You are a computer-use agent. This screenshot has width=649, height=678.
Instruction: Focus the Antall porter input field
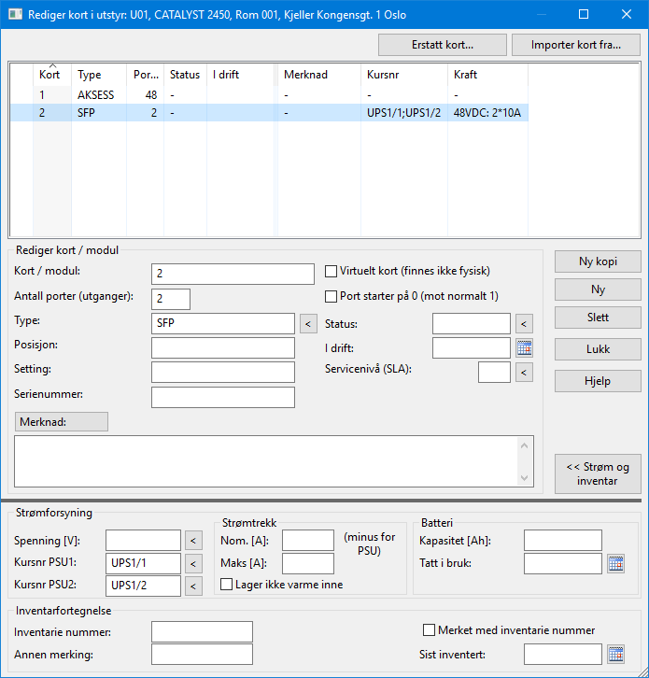click(171, 299)
